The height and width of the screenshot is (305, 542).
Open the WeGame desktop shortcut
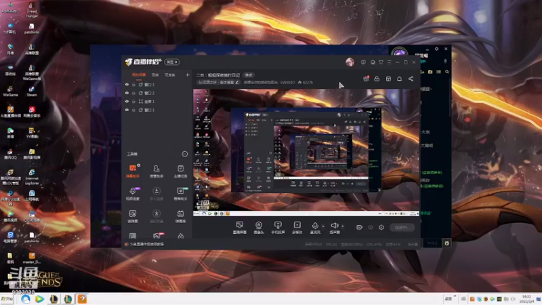(10, 91)
